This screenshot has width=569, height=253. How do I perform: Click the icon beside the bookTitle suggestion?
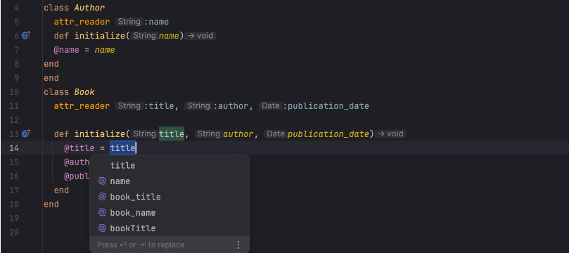102,228
